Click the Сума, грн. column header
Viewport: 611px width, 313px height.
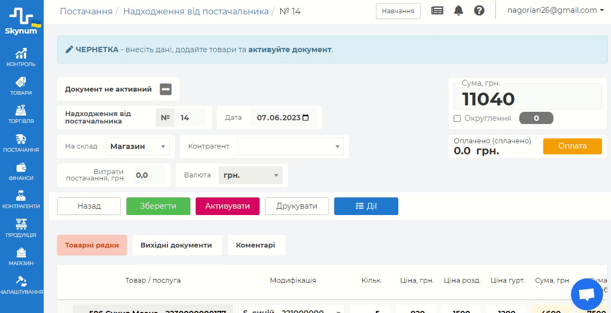(553, 281)
